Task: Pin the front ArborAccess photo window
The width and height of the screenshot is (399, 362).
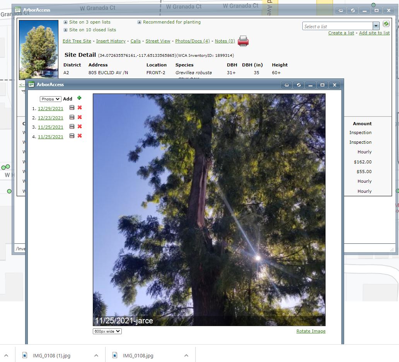Action: 286,85
